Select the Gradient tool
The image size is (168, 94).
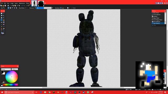tap(4, 22)
